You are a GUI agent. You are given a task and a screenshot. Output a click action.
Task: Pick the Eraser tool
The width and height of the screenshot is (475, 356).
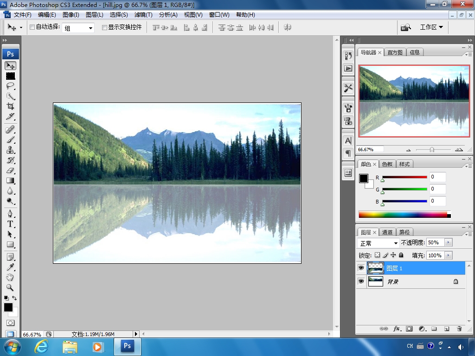pyautogui.click(x=10, y=171)
